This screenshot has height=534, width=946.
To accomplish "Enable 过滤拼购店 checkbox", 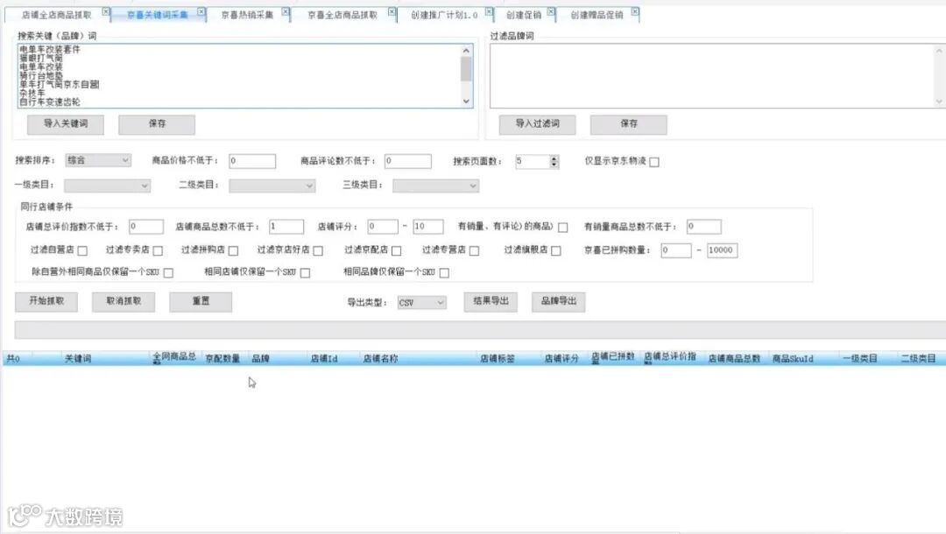I will tap(234, 250).
